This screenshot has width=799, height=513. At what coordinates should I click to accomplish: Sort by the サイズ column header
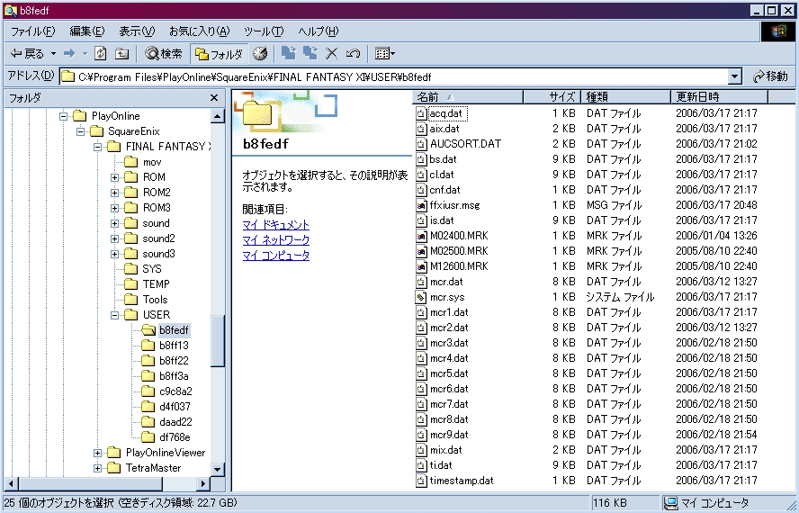click(x=552, y=97)
